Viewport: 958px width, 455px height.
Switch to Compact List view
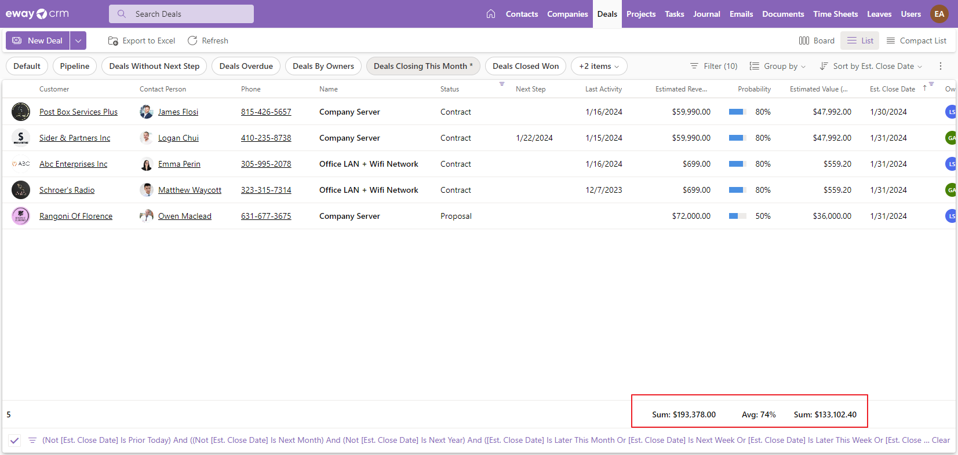pos(916,41)
